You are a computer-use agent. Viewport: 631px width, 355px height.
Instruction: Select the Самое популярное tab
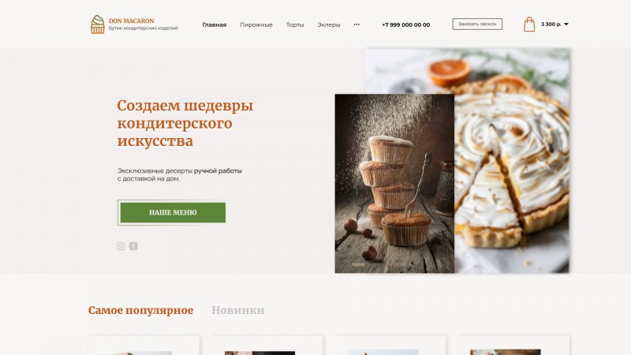pos(141,310)
